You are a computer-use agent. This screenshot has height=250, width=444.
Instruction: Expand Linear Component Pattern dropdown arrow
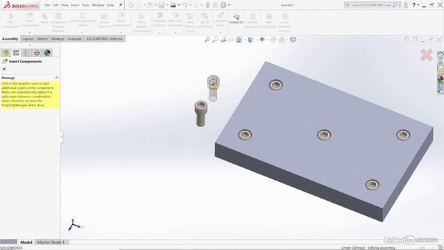[82, 33]
